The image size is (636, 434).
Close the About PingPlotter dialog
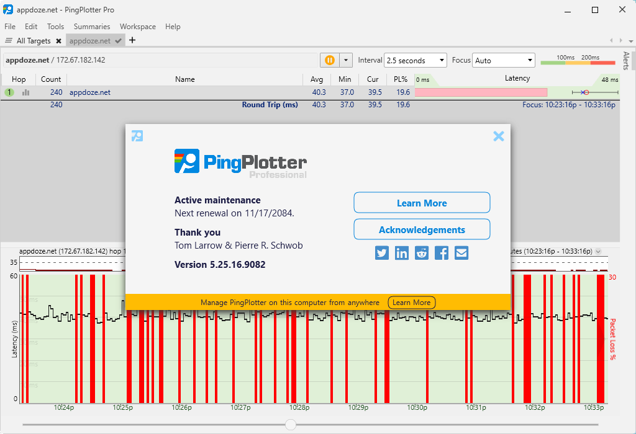[498, 136]
